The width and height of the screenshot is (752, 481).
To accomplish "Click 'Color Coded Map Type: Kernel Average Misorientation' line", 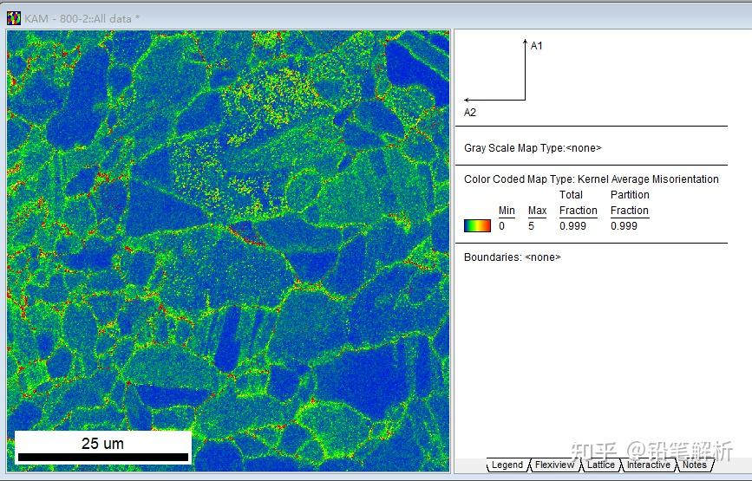I will coord(592,179).
